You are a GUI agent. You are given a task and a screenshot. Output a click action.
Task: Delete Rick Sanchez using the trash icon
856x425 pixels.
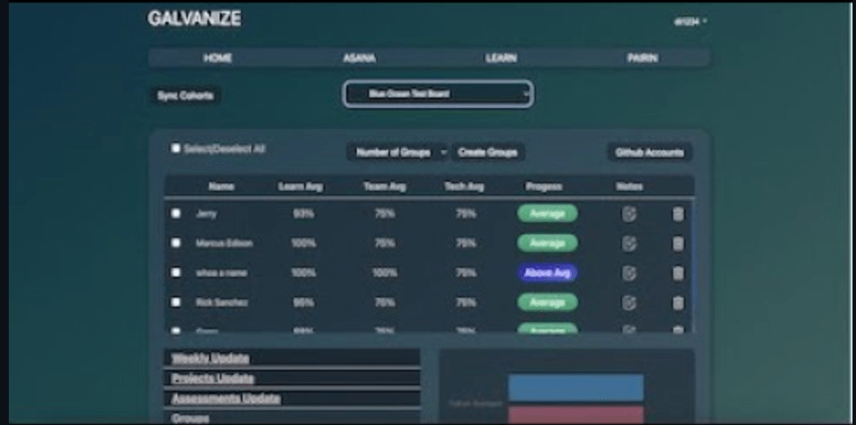coord(678,303)
